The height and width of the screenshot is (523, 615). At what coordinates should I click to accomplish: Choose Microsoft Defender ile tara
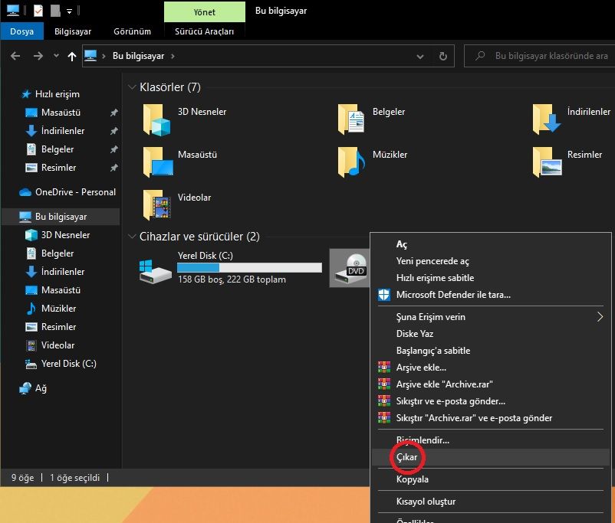490,295
